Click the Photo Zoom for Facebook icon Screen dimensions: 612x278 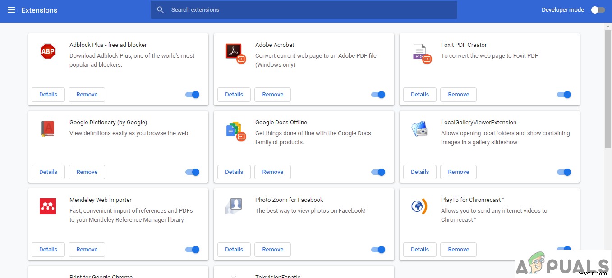234,206
